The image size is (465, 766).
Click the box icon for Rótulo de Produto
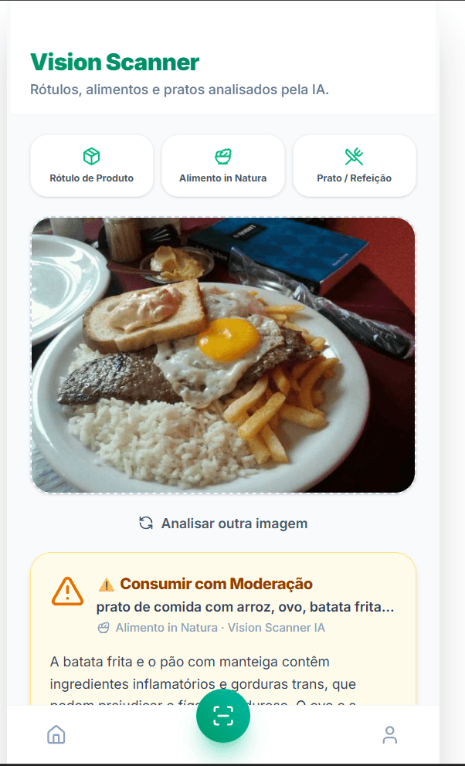click(91, 157)
